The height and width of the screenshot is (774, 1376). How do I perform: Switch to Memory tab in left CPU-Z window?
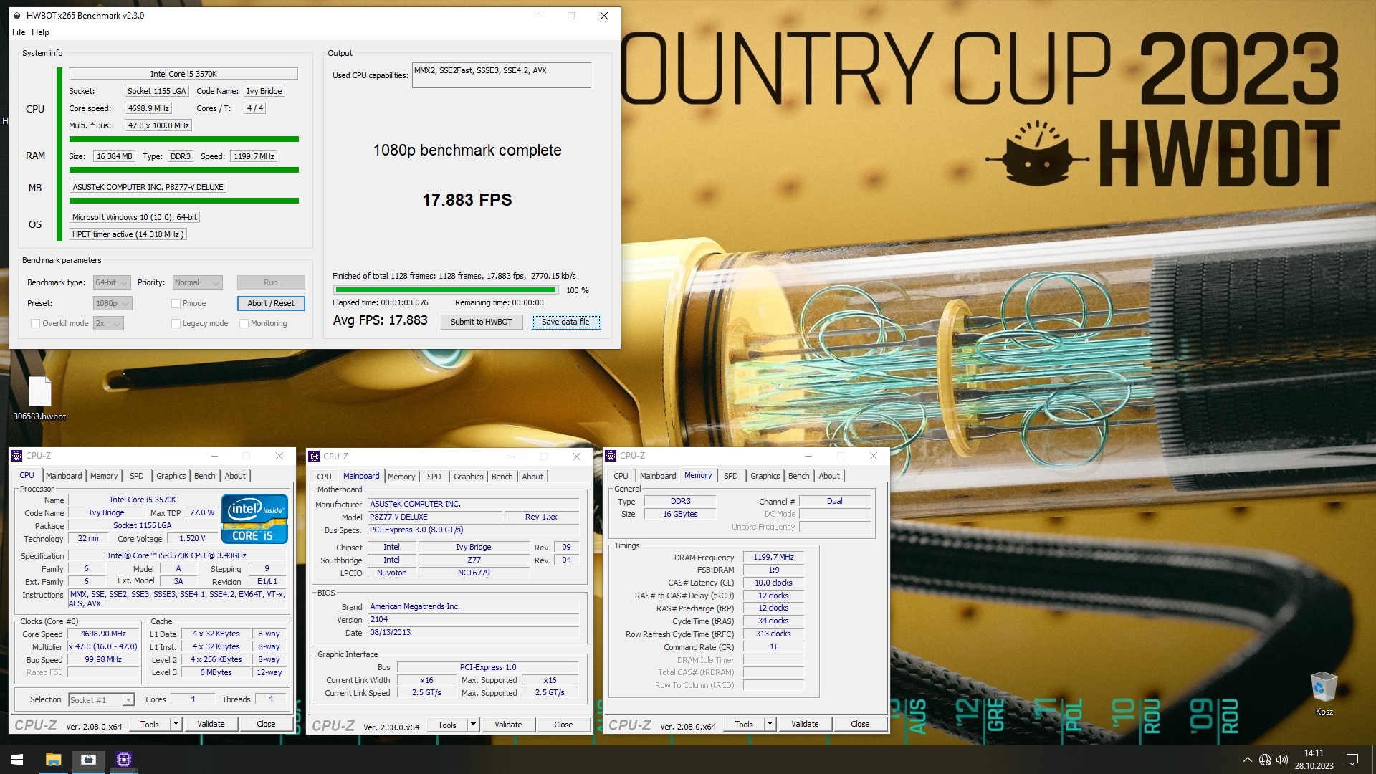[104, 476]
